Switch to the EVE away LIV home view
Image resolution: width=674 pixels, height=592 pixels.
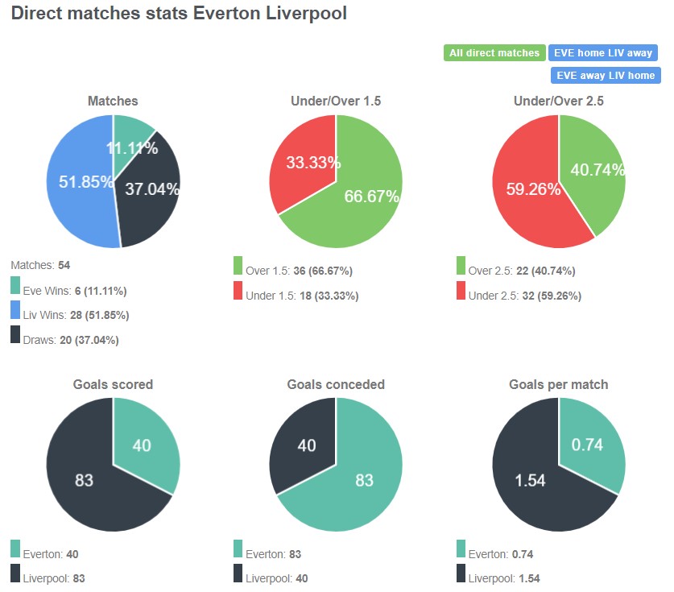pyautogui.click(x=605, y=76)
